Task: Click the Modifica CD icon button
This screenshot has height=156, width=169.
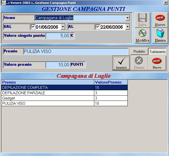Action: pos(143,36)
